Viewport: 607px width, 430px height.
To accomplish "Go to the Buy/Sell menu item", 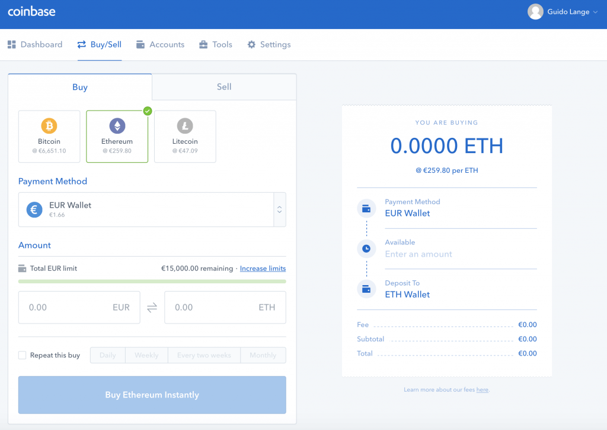I will [100, 44].
